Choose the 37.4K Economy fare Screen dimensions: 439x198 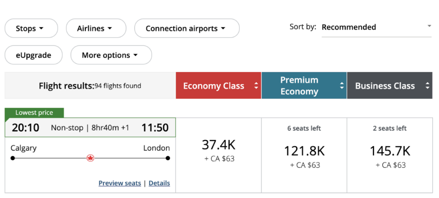pos(218,151)
